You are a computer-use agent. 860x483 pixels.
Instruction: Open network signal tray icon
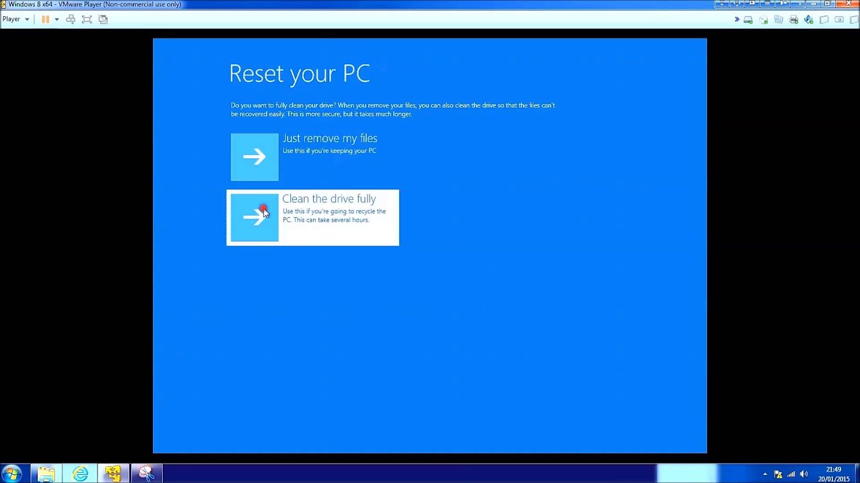click(791, 474)
